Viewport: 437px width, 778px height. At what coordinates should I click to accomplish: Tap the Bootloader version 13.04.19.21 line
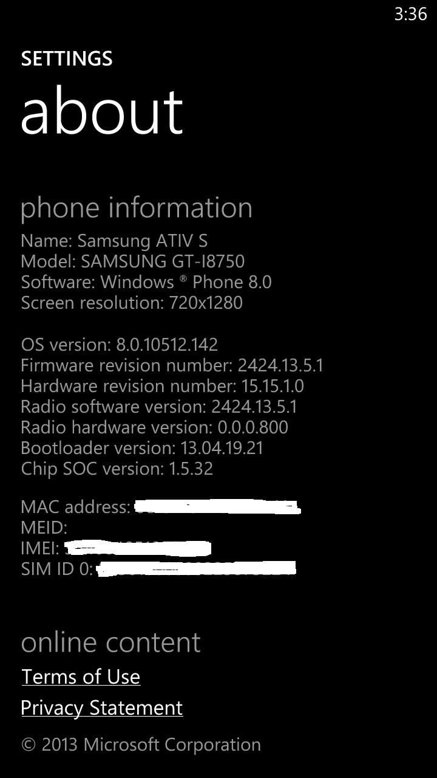coord(142,448)
